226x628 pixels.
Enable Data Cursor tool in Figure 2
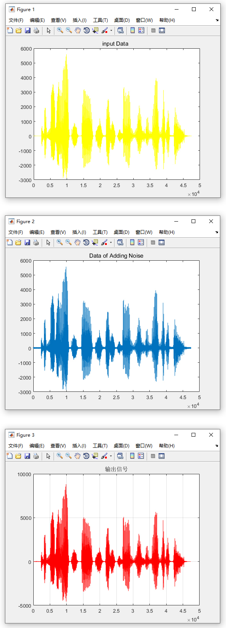tap(95, 242)
